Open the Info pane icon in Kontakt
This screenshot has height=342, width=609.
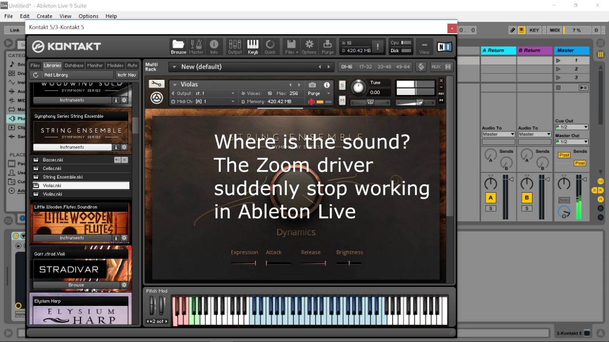[214, 47]
